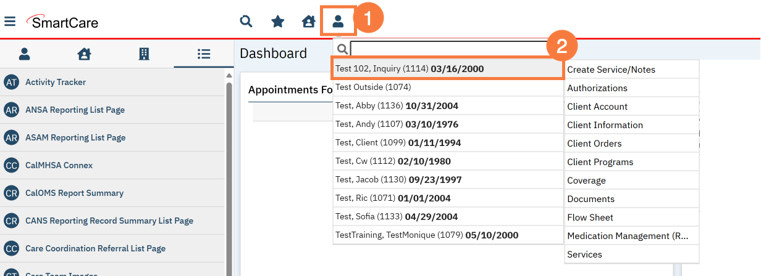Choose Create Service/Notes from submenu

[611, 70]
